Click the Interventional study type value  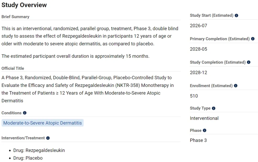(204, 118)
